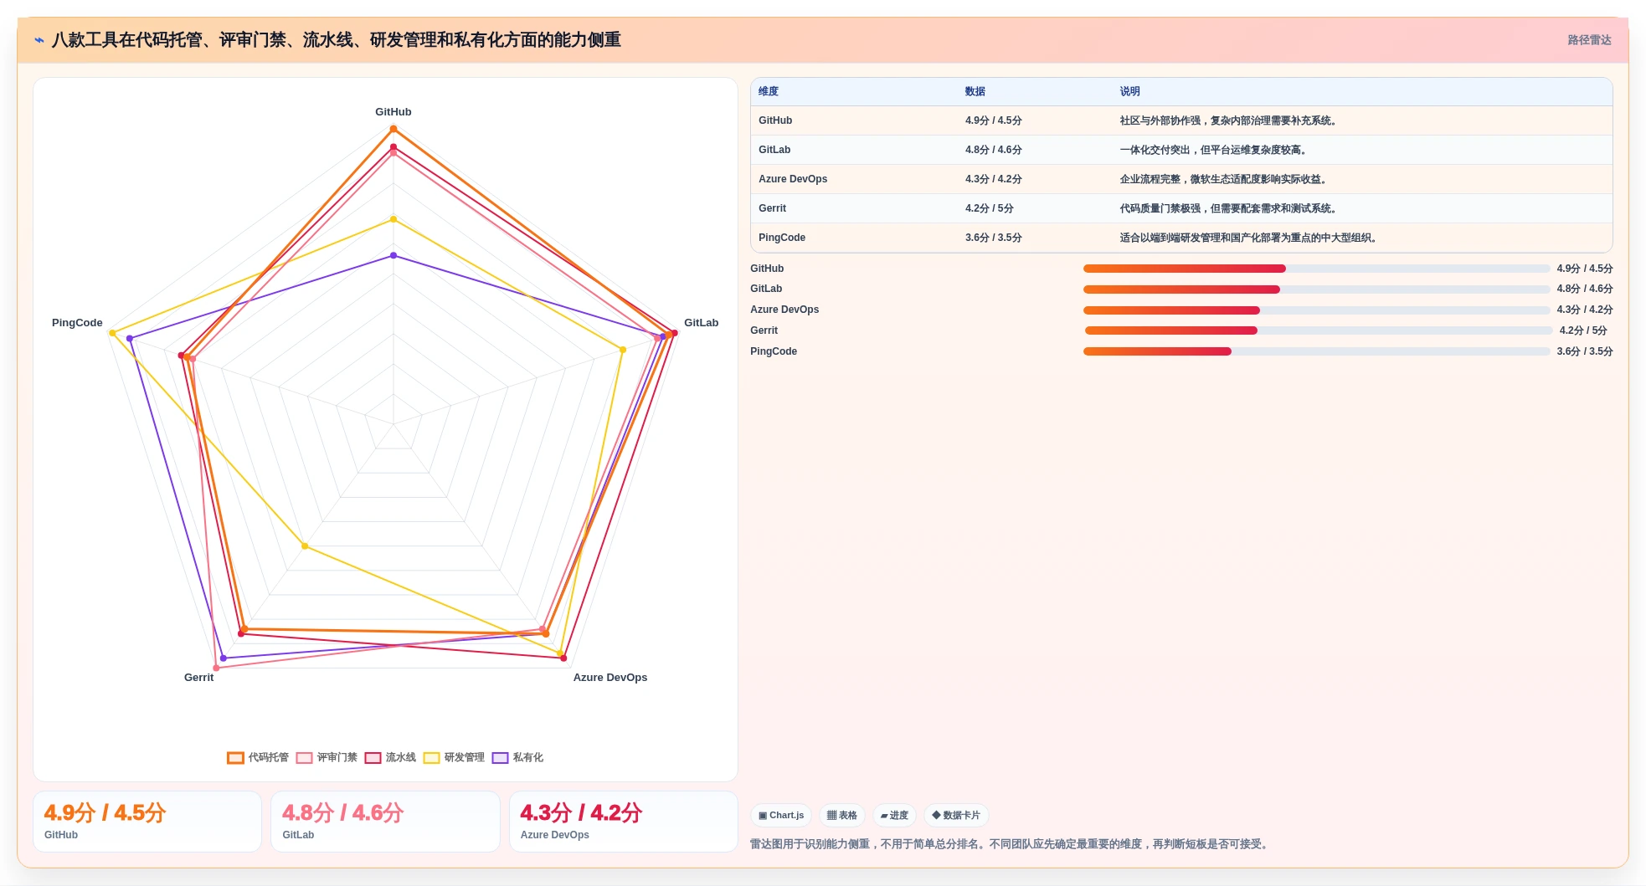
Task: Click the PingCode progress bar
Action: coord(1316,351)
